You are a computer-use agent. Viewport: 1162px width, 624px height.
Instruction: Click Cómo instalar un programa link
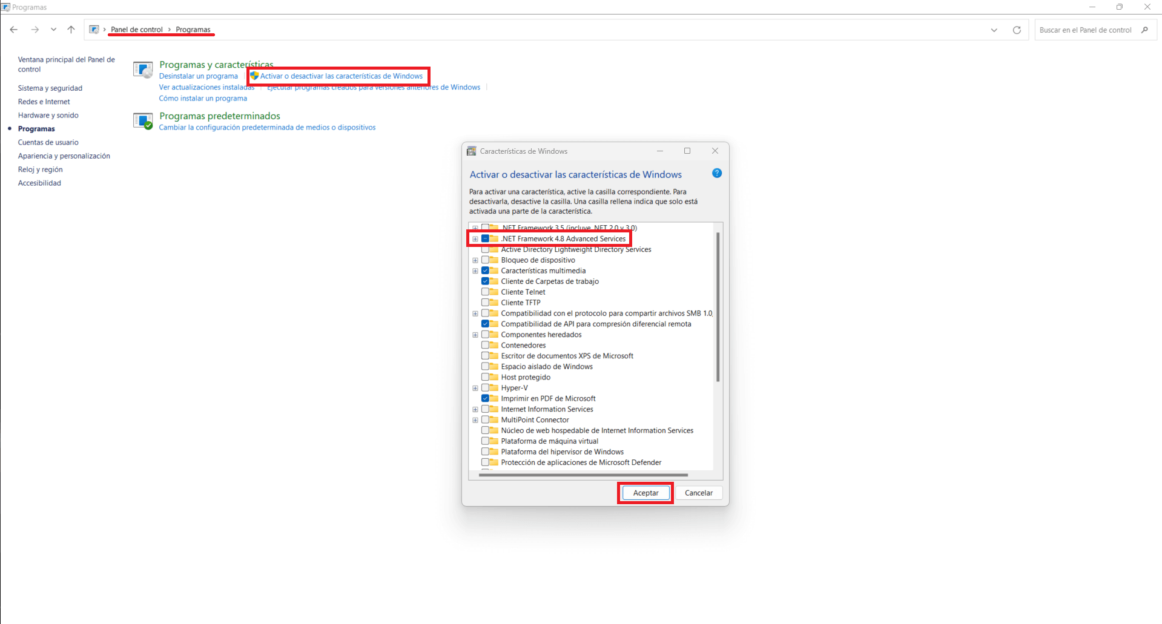(x=203, y=99)
